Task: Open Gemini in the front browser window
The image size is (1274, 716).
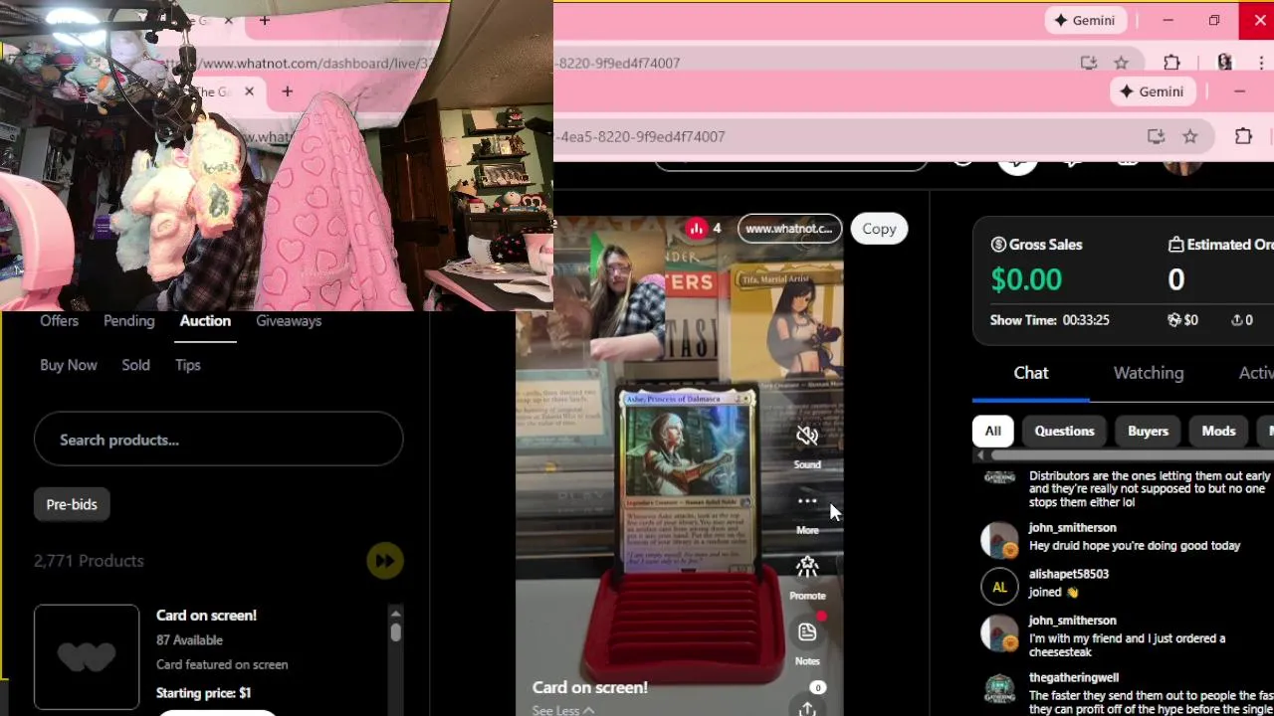Action: click(x=1155, y=91)
